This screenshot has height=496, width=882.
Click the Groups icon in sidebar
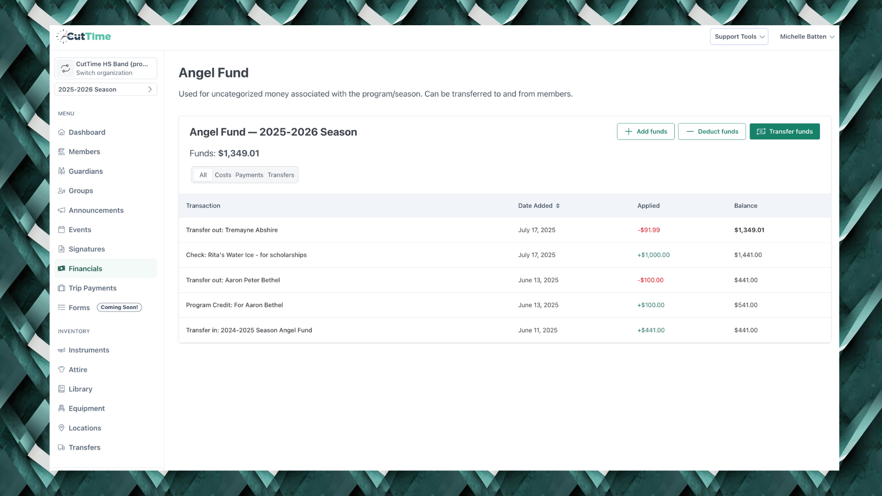(62, 191)
